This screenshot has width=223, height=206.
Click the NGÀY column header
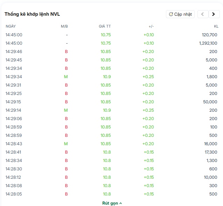click(x=11, y=27)
